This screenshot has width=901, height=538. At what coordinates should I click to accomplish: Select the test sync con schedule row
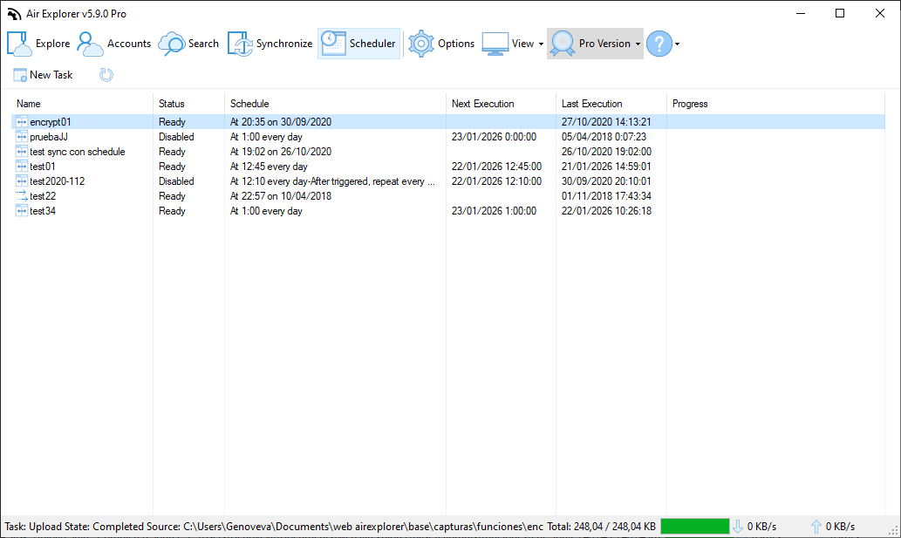point(78,151)
